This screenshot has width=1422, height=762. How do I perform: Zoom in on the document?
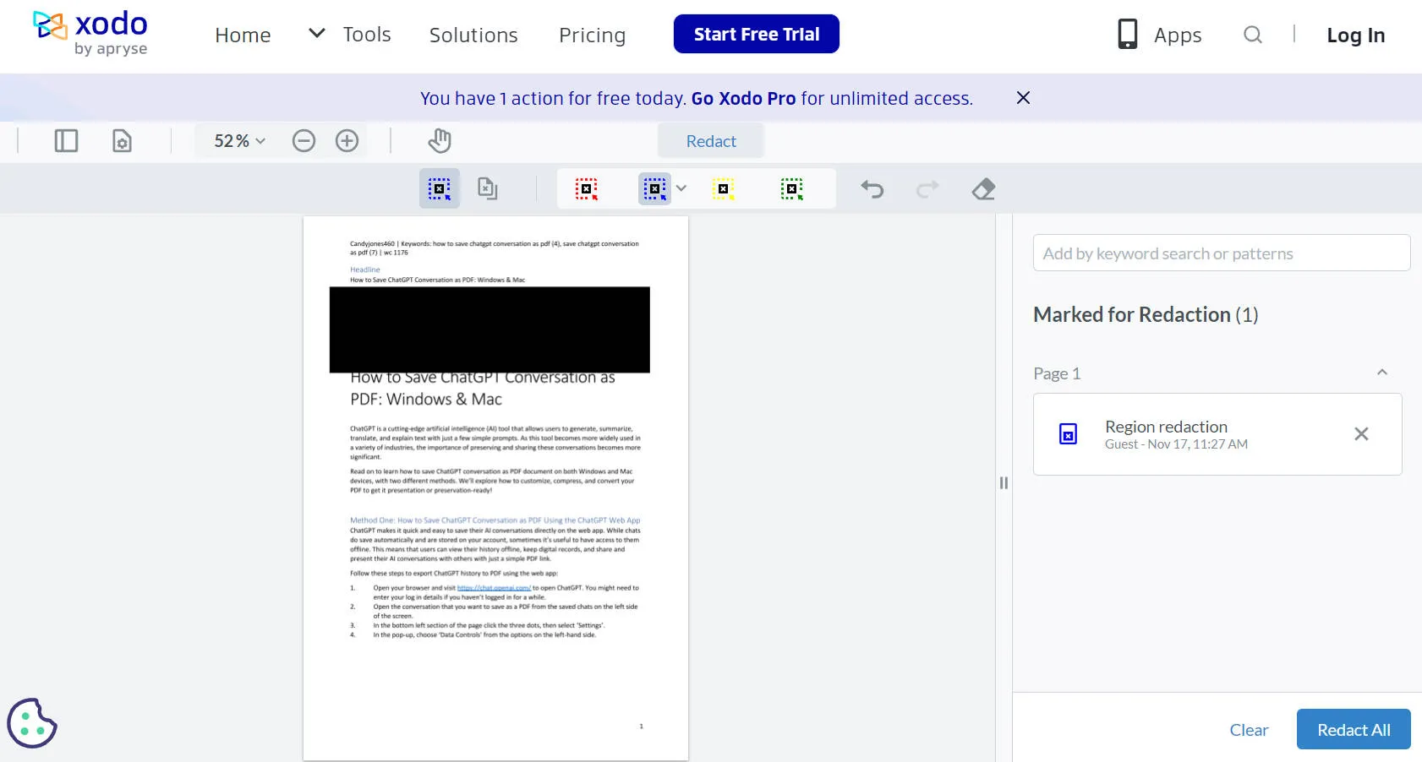pyautogui.click(x=346, y=140)
